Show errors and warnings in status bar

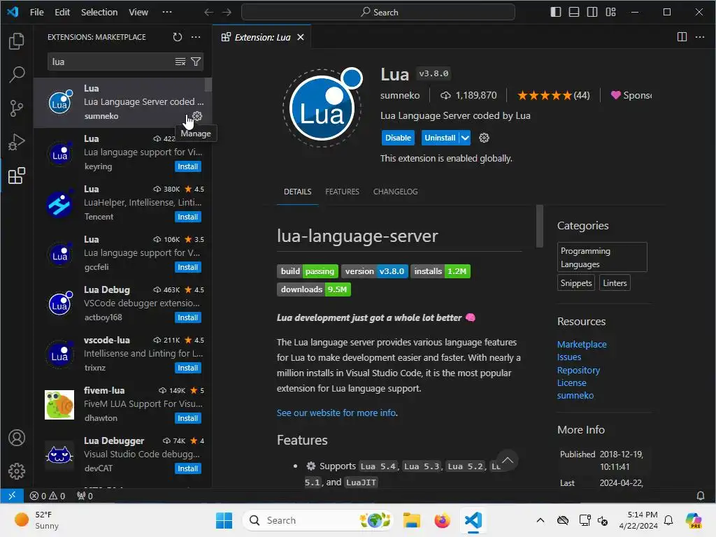(x=48, y=496)
